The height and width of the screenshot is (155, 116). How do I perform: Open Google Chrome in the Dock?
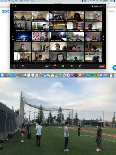[x=97, y=75]
